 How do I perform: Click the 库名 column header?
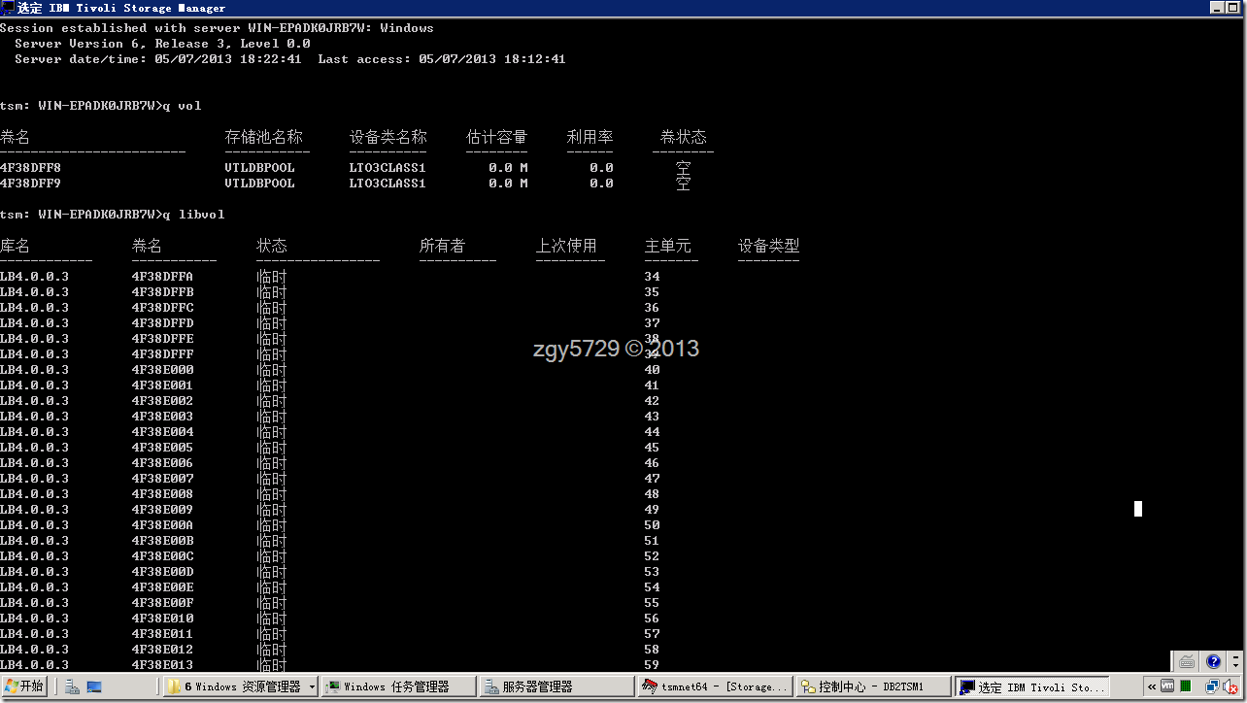pyautogui.click(x=15, y=246)
